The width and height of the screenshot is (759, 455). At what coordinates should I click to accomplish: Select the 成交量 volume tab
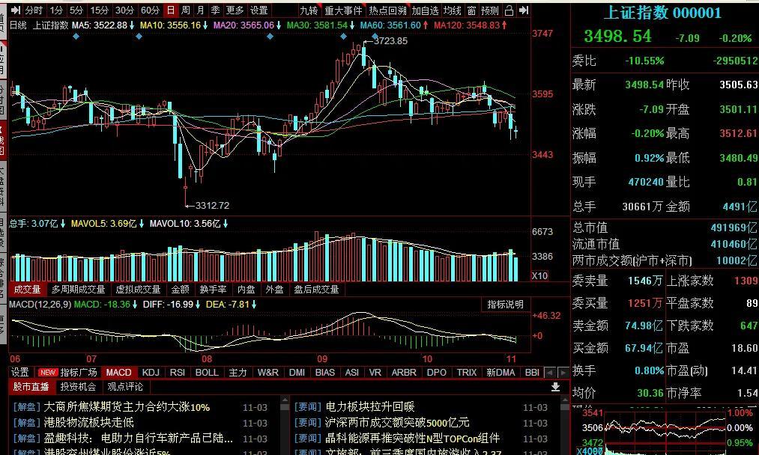coord(27,290)
